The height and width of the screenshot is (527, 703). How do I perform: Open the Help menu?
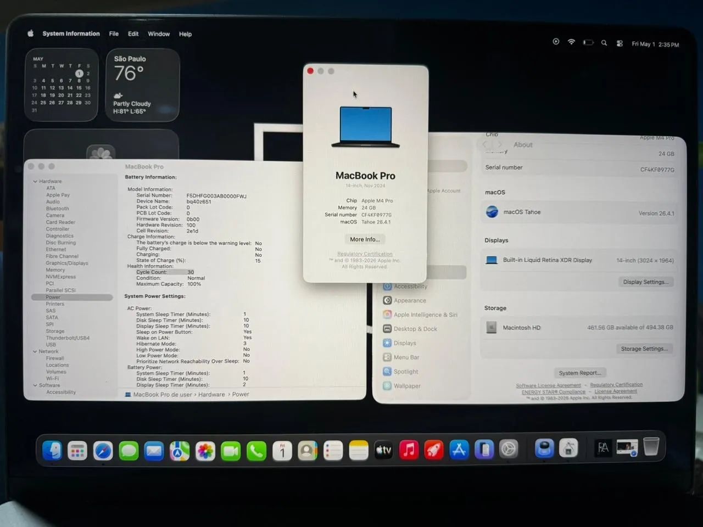(186, 34)
